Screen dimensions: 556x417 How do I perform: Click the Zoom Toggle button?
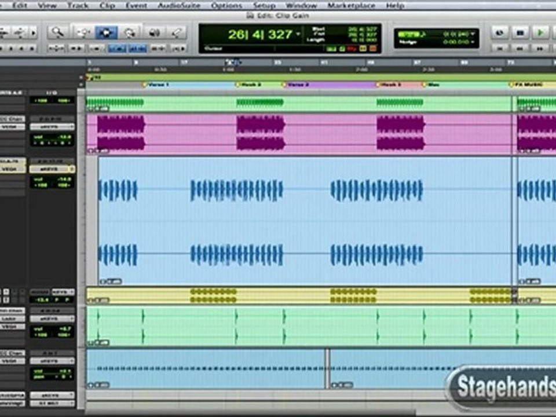click(x=56, y=48)
